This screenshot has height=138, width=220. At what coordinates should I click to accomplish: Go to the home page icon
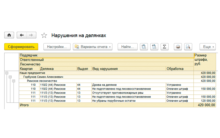tap(9, 35)
